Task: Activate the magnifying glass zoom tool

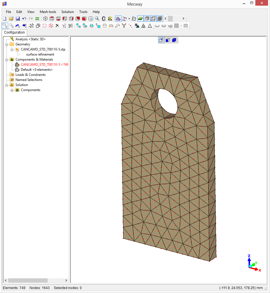Action: coord(97,19)
